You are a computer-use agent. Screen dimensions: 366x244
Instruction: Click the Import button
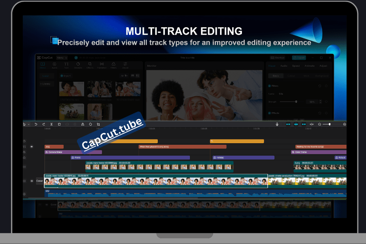[65, 76]
